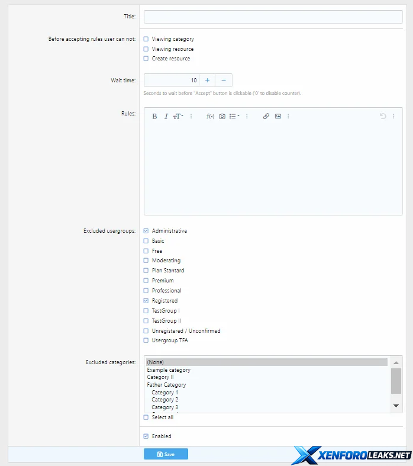Image resolution: width=413 pixels, height=466 pixels.
Task: Apply italic formatting in Rules editor
Action: 166,117
